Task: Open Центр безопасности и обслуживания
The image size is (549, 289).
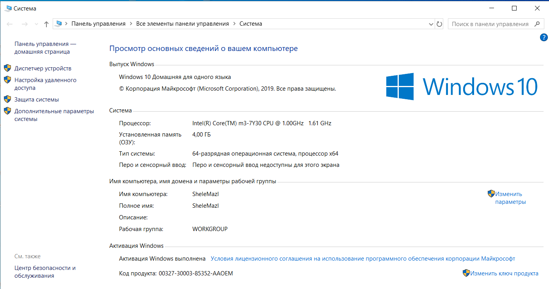Action: point(45,272)
